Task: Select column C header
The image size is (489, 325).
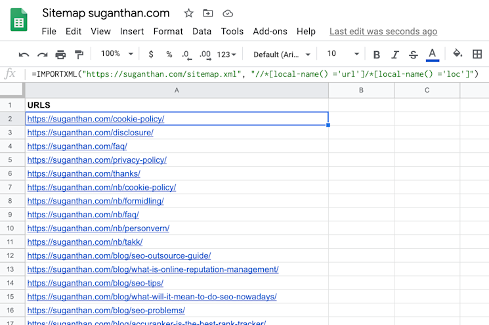Action: [427, 91]
